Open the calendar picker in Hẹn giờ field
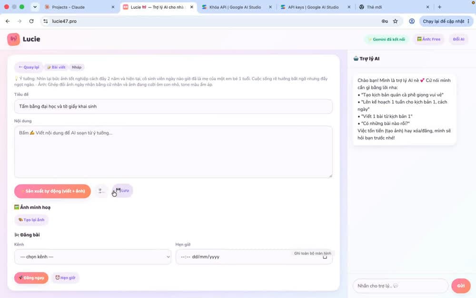Viewport: 476px width, 298px height. (x=325, y=257)
